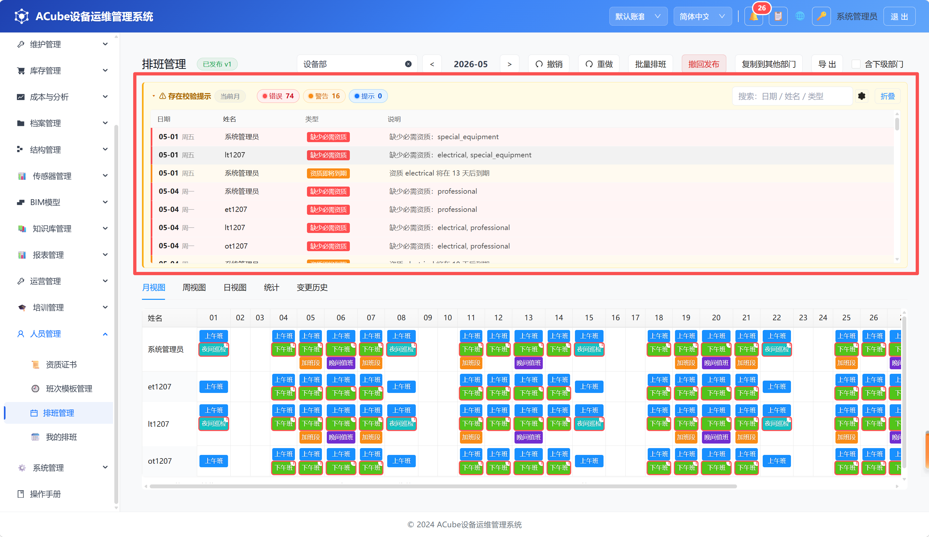Open the notification bell with 26 badge

754,17
